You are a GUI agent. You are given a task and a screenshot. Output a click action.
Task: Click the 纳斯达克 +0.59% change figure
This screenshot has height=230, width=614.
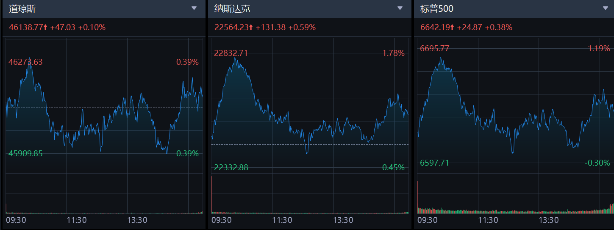coord(302,28)
